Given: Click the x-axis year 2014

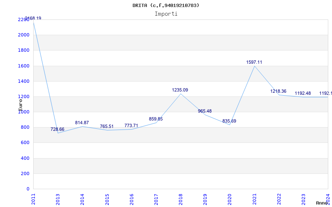Looking at the screenshot, I should (82, 199).
